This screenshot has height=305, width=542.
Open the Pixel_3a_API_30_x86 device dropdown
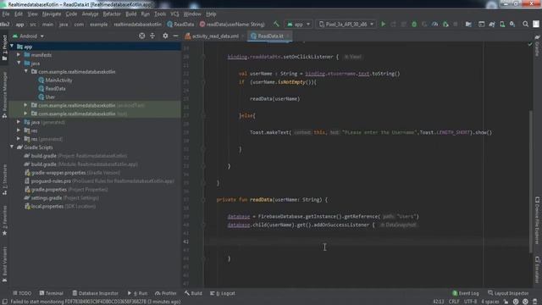point(346,25)
